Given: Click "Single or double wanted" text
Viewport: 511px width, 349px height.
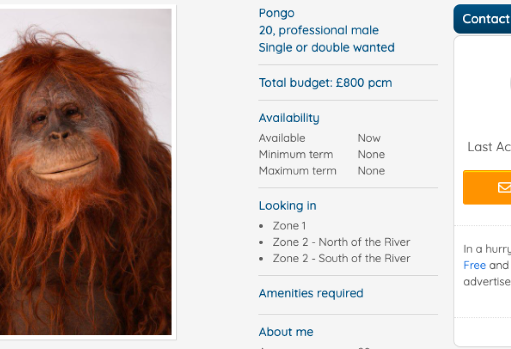Looking at the screenshot, I should [x=327, y=48].
